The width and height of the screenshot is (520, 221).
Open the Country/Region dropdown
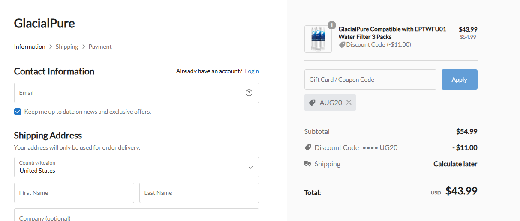tap(137, 167)
